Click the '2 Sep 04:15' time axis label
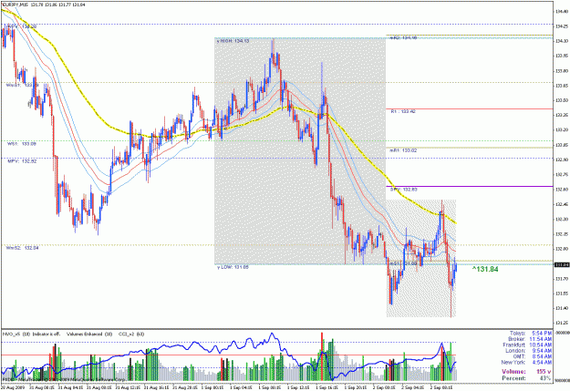The width and height of the screenshot is (570, 391). [x=412, y=387]
